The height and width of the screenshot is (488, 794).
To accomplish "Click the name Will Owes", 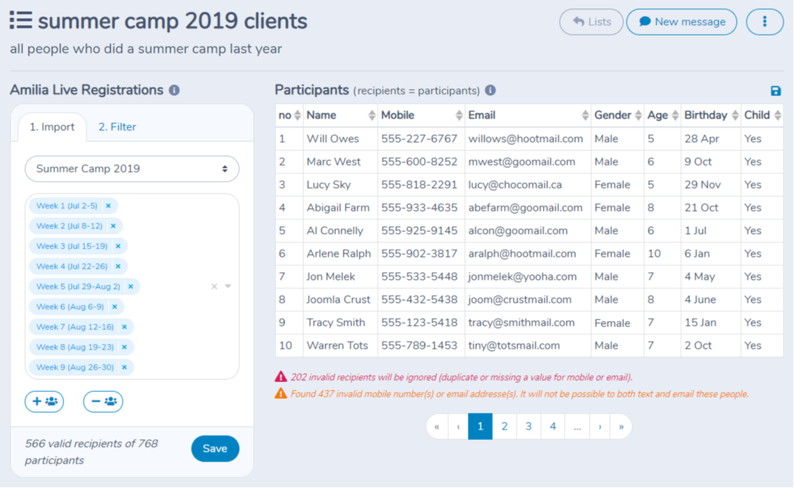I will 333,139.
